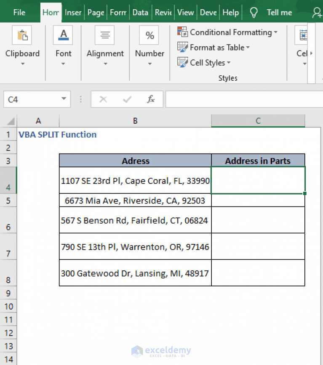Click empty cell C8 beside Lansing address
Screen dimensions: 323x365
(258, 273)
